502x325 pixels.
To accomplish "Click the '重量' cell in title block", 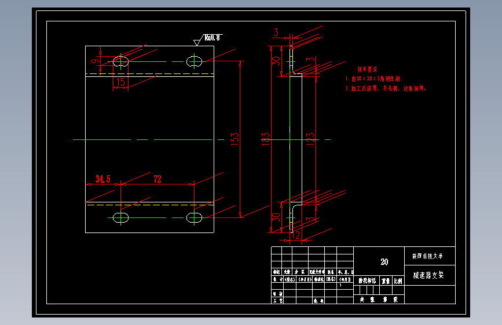I will tap(386, 281).
